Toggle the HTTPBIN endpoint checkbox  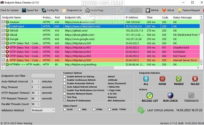(x=3, y=64)
